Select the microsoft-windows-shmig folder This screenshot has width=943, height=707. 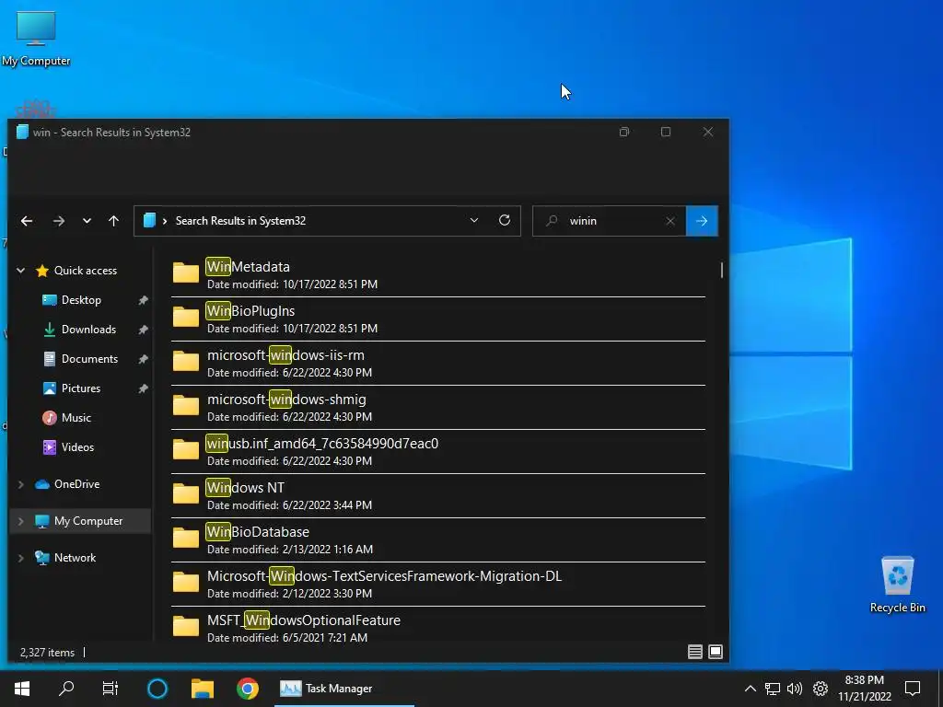tap(438, 407)
